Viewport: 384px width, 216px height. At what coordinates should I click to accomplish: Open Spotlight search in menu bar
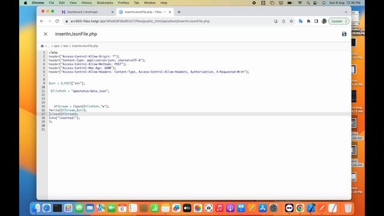[x=308, y=2]
